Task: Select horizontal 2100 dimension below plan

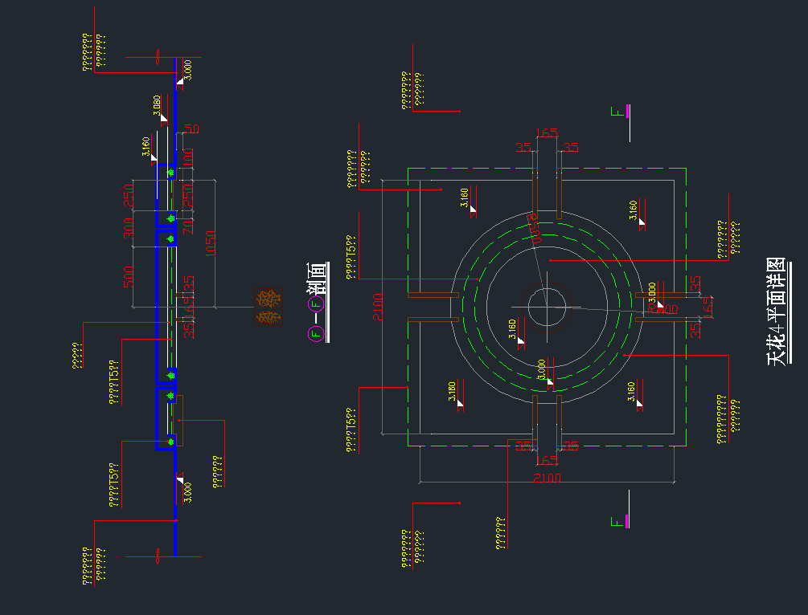Action: pos(547,479)
